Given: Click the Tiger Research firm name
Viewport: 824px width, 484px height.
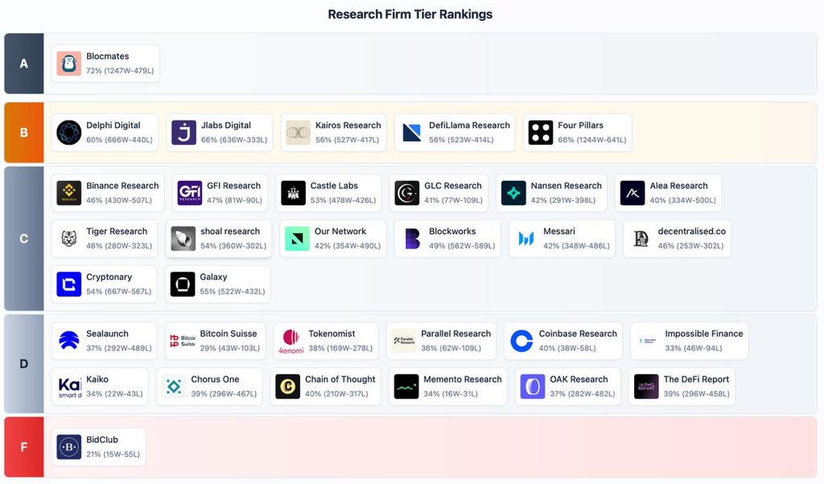Looking at the screenshot, I should click(x=117, y=232).
